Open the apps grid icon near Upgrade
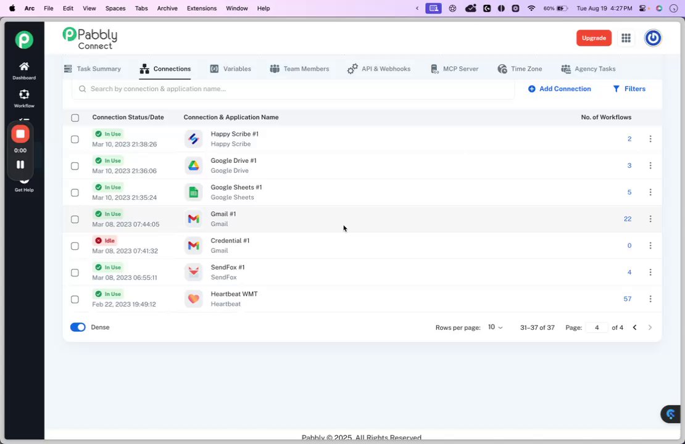Image resolution: width=685 pixels, height=444 pixels. pos(626,38)
